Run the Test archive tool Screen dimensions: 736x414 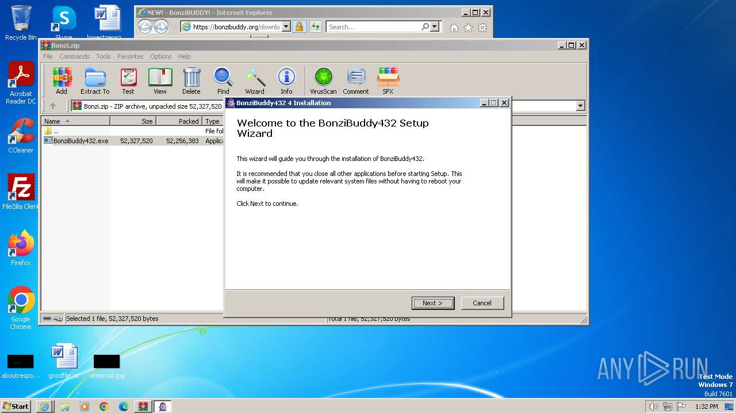128,80
